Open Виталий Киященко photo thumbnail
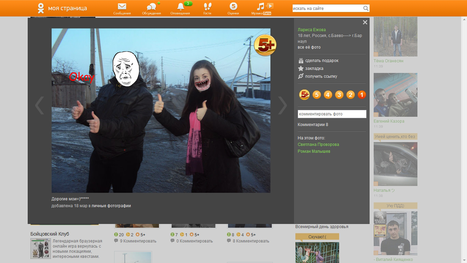This screenshot has width=467, height=263. point(396,233)
